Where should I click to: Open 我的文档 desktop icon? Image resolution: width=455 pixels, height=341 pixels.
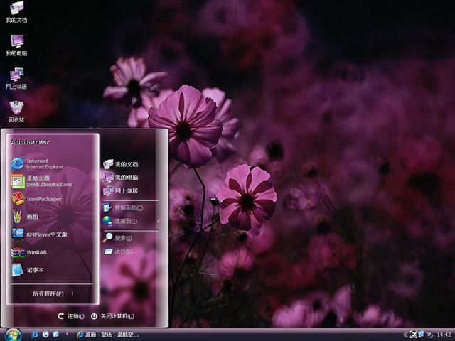click(16, 12)
